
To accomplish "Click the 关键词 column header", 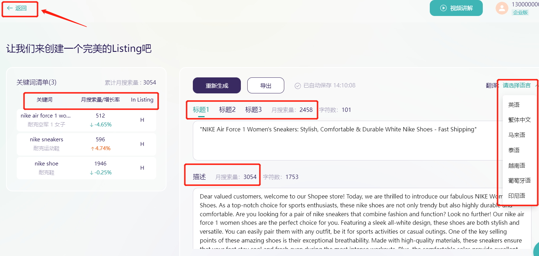I will tap(44, 100).
